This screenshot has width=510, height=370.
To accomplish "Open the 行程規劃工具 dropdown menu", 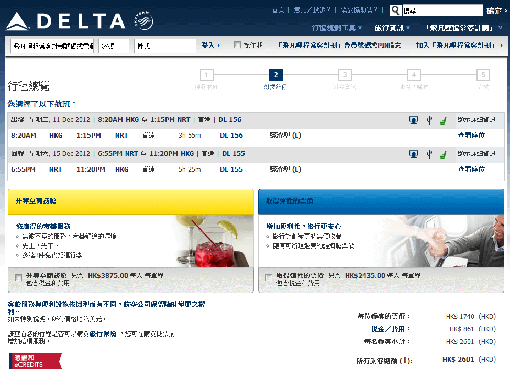I will click(x=337, y=28).
